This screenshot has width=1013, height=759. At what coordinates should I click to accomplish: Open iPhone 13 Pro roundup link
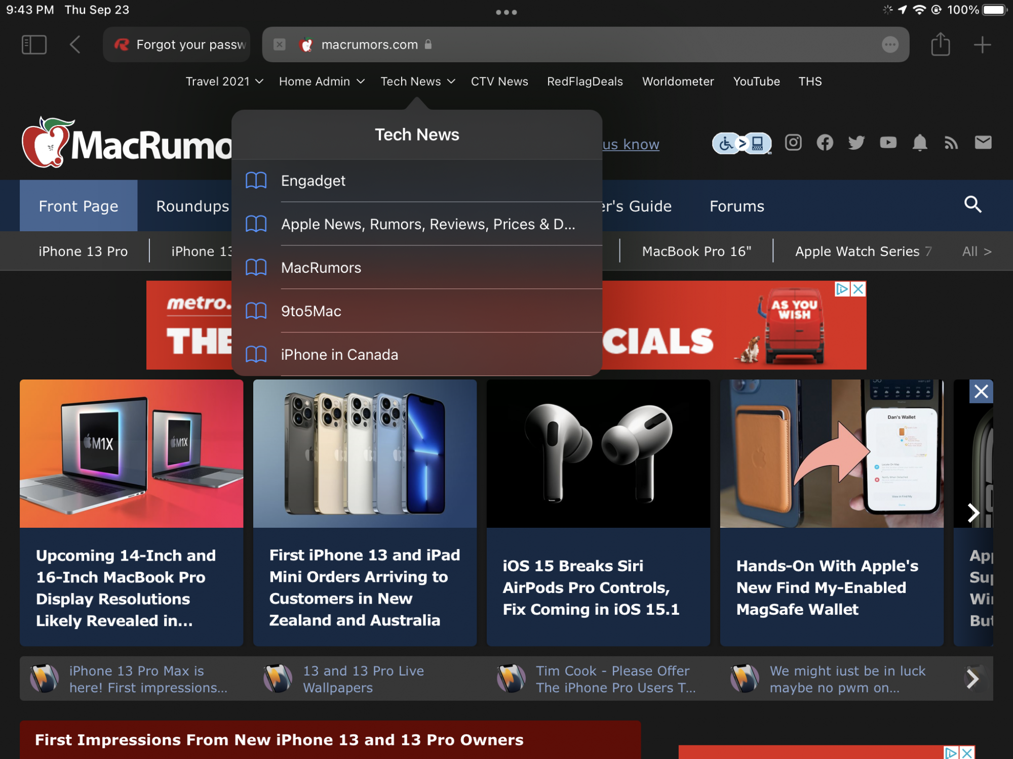pos(83,251)
